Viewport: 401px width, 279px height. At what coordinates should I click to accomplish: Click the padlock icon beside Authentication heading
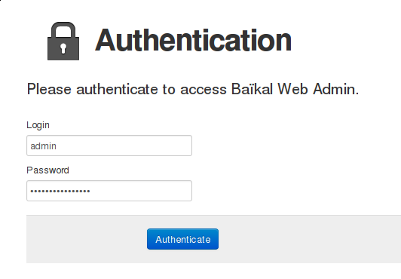point(63,41)
